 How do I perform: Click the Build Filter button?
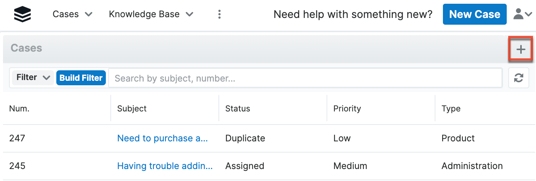(81, 78)
